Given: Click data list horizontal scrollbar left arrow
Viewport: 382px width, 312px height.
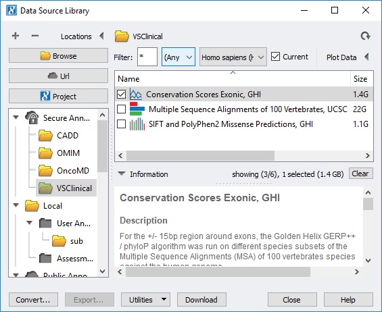Looking at the screenshot, I should (120, 156).
